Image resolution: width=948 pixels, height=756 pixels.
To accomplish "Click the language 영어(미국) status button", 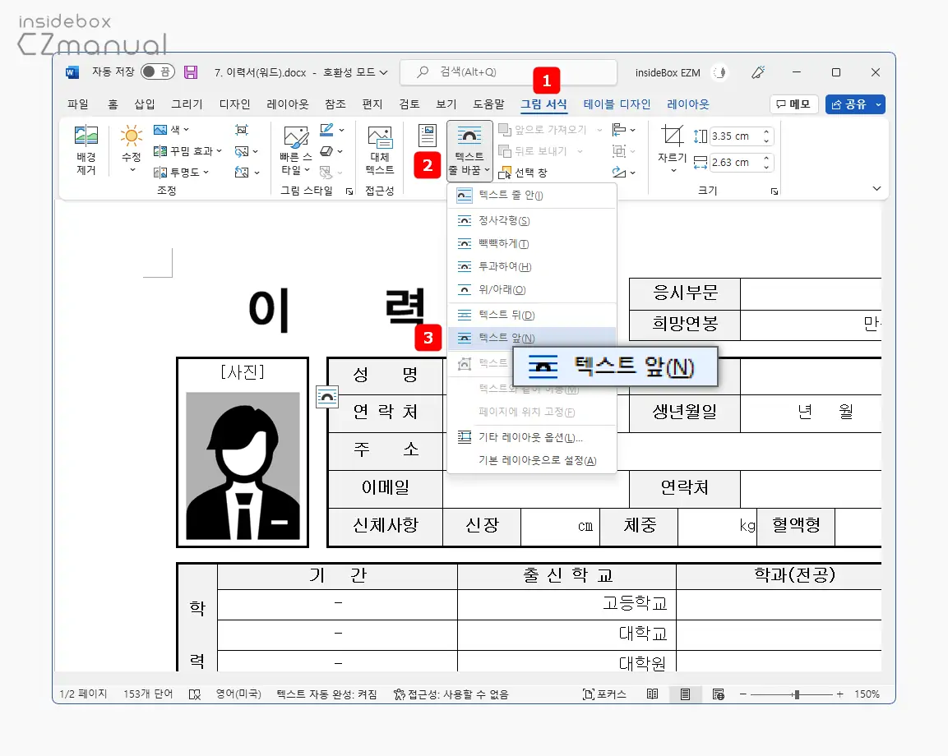I will (238, 694).
